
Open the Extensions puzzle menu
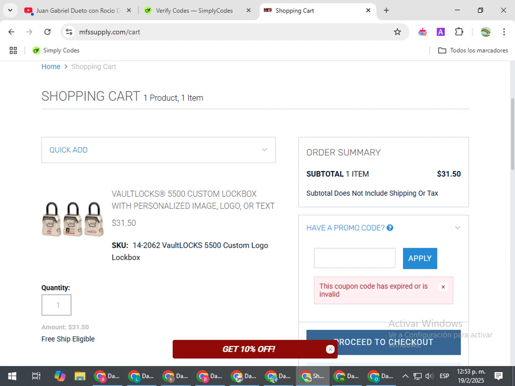point(459,32)
